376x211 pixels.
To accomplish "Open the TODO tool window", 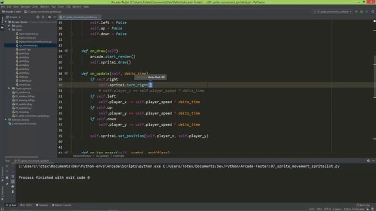I will point(26,205).
